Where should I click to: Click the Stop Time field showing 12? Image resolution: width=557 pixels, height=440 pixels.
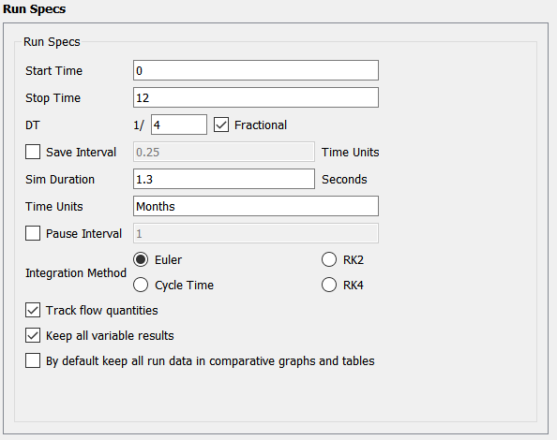[256, 97]
